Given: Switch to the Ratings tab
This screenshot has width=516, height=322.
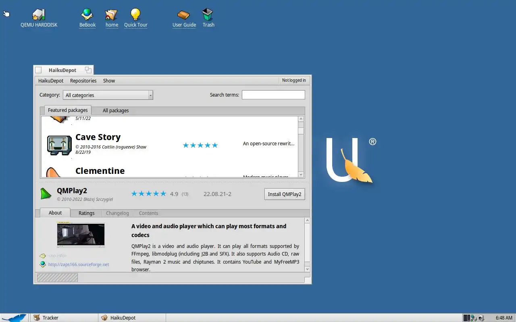Looking at the screenshot, I should point(86,213).
